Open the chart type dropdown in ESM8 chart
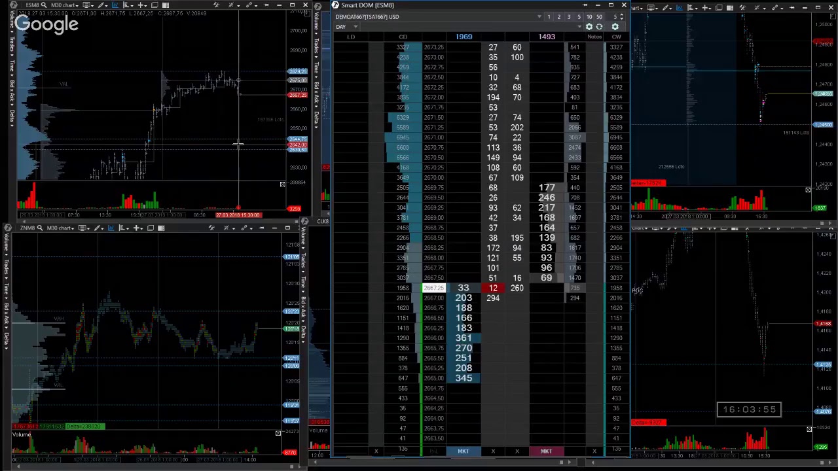 click(128, 5)
